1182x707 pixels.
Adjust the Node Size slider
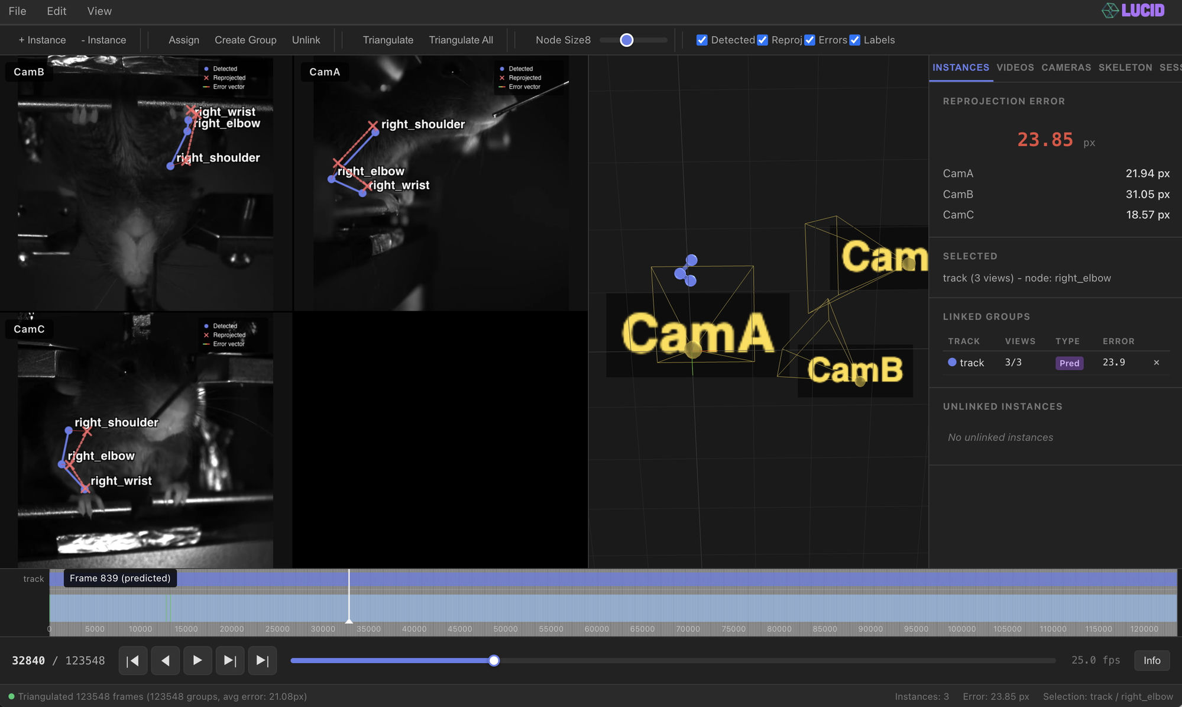click(626, 40)
